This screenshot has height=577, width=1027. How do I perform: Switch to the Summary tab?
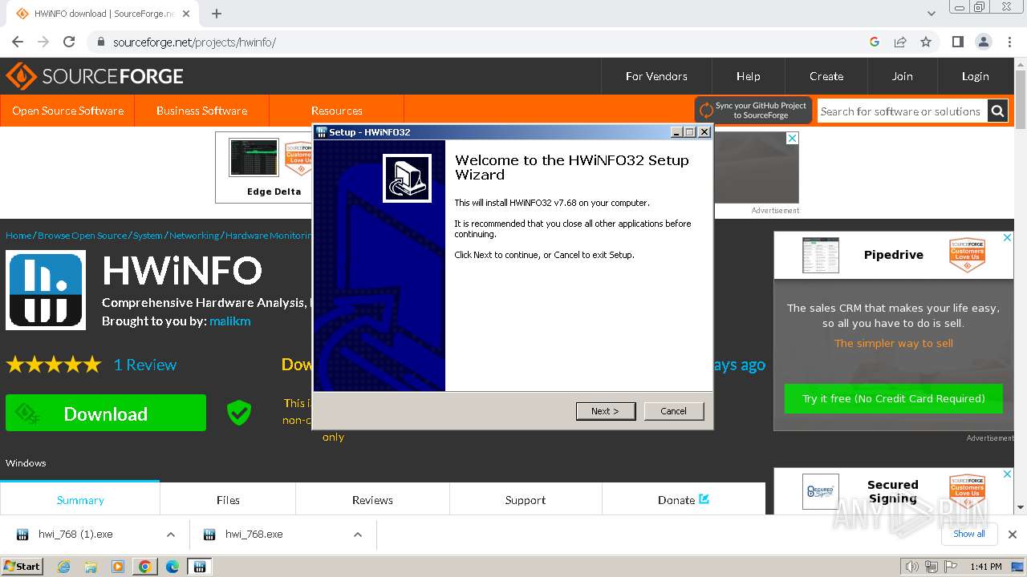(x=80, y=499)
